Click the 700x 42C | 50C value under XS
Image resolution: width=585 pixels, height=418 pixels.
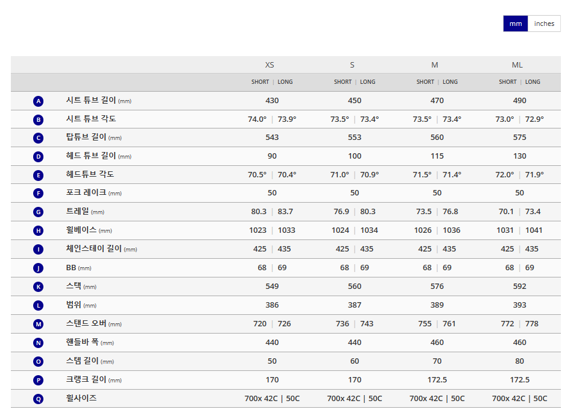point(272,399)
